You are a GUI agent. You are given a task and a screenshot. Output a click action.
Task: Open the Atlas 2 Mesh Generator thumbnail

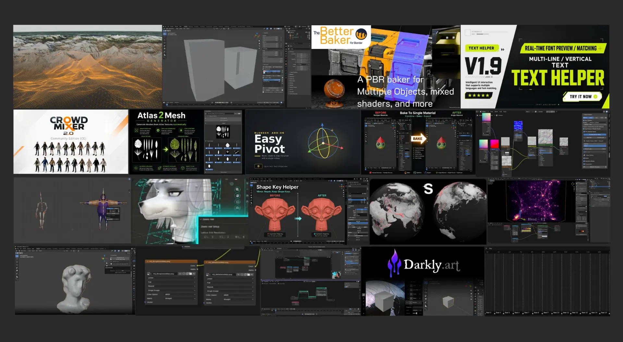[x=187, y=142]
